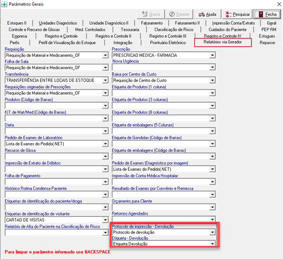
Task: Click the Parâmetros Gerais window icon
Action: coord(5,4)
